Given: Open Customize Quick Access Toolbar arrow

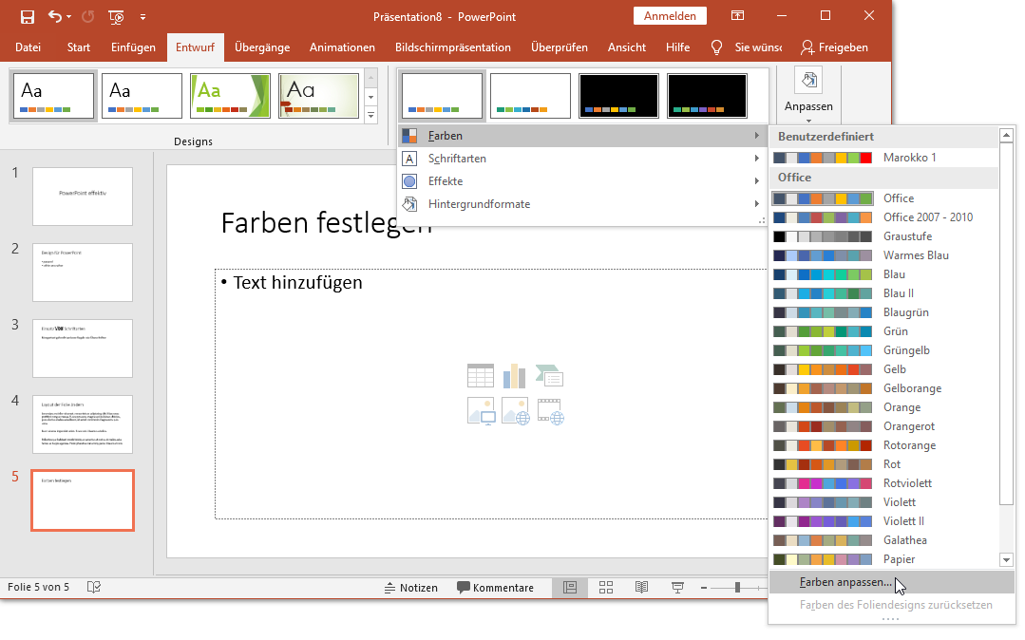Looking at the screenshot, I should pos(142,17).
